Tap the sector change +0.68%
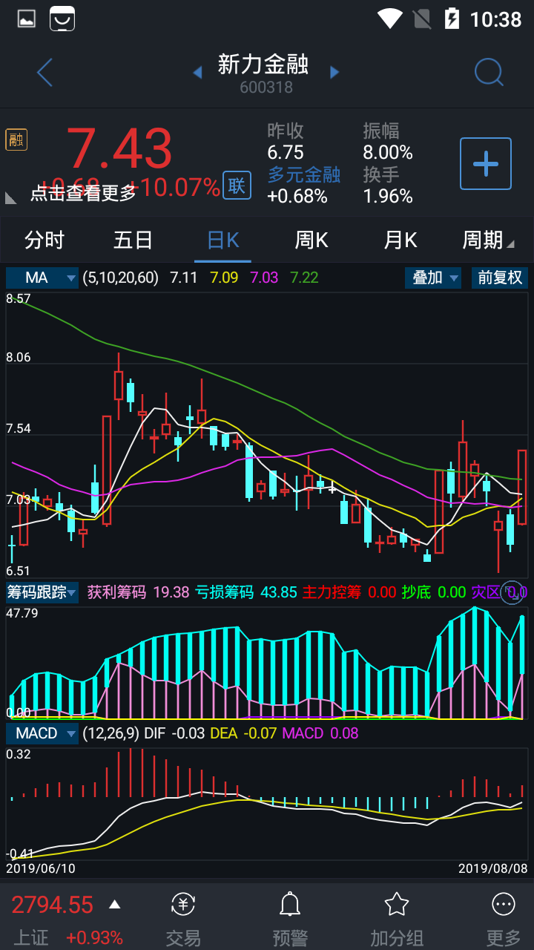Screen dimensions: 534x950 (297, 196)
